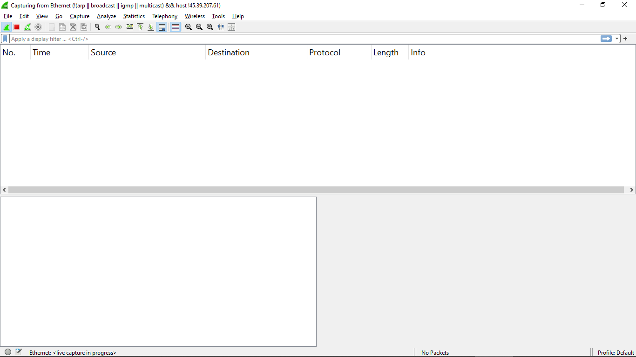Screen dimensions: 636x357
Task: Apply the display filter arrow button
Action: [x=606, y=39]
